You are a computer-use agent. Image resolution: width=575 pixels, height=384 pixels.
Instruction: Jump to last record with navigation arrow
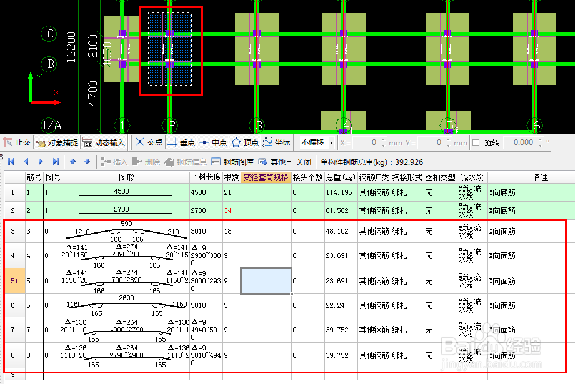click(54, 161)
